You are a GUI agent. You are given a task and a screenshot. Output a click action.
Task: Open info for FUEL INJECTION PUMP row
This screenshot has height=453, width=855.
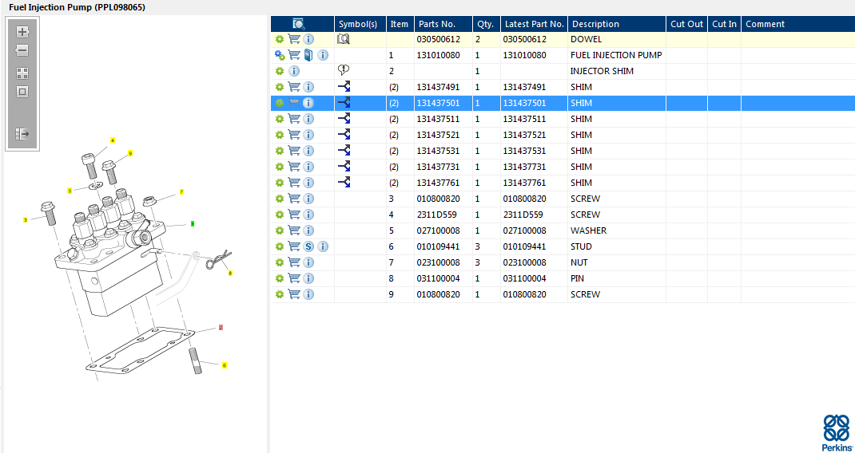click(323, 55)
